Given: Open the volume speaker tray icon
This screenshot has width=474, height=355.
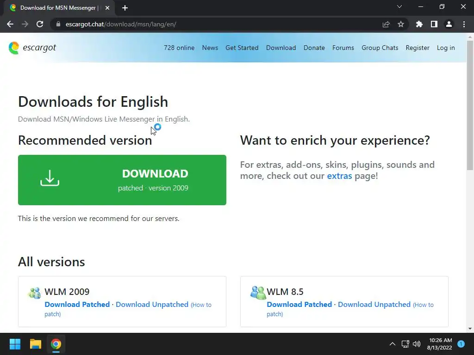Looking at the screenshot, I should [x=417, y=344].
